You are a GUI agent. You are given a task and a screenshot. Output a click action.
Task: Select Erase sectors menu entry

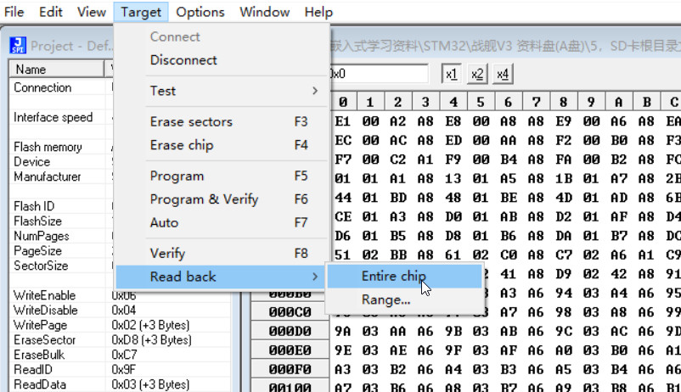(x=191, y=121)
